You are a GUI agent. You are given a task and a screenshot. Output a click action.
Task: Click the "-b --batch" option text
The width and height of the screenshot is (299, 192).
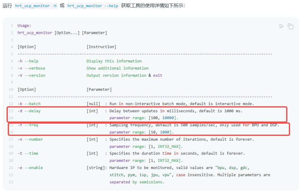tap(29, 104)
